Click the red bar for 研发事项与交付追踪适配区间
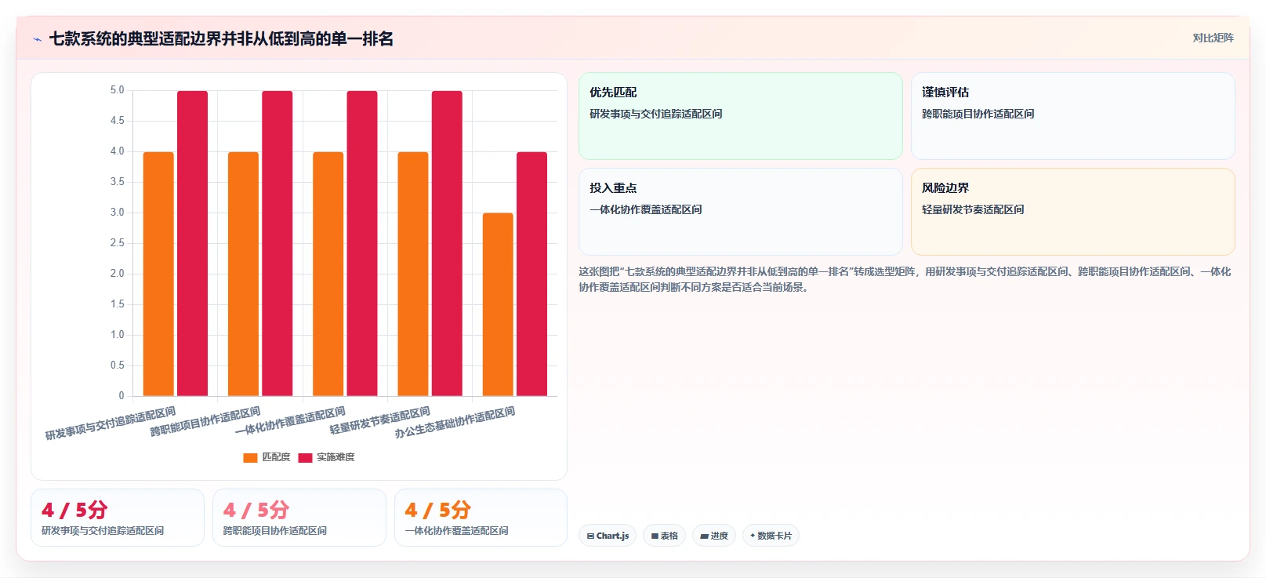Image resolution: width=1266 pixels, height=578 pixels. point(192,243)
